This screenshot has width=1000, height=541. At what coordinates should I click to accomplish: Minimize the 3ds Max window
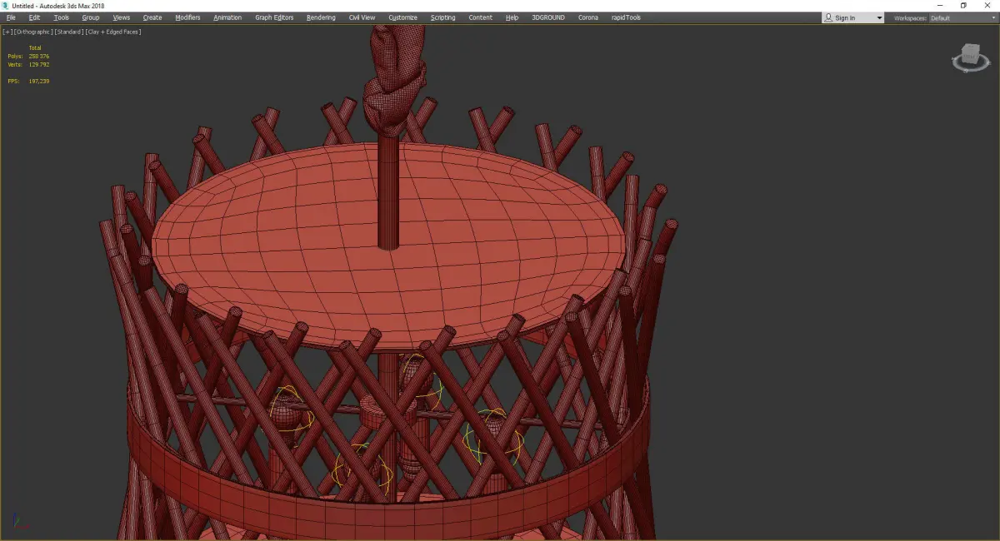(x=939, y=5)
